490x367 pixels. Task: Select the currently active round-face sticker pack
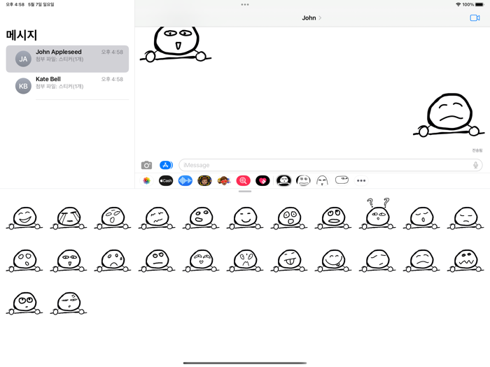283,180
